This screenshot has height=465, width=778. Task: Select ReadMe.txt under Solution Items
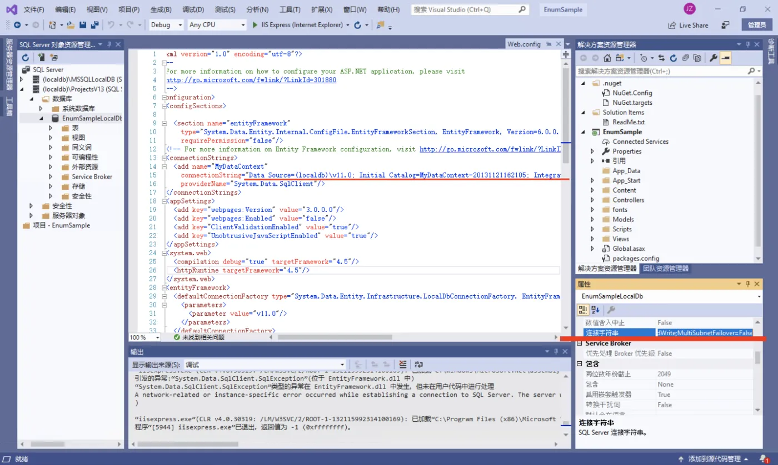[629, 122]
